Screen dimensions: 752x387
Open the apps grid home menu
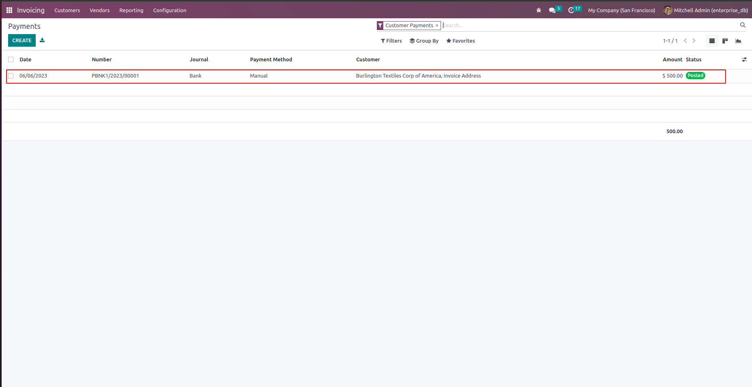click(9, 10)
